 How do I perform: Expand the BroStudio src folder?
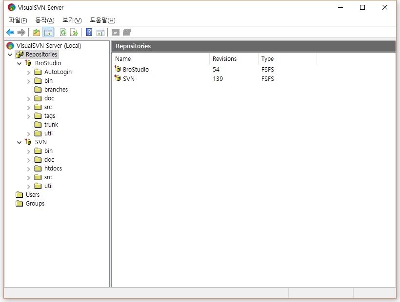(29, 108)
